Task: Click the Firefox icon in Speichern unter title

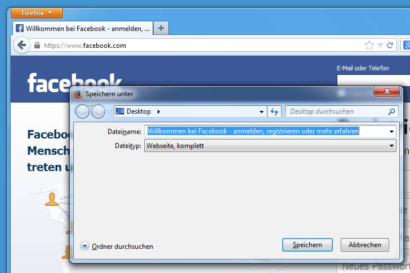Action: tap(78, 94)
